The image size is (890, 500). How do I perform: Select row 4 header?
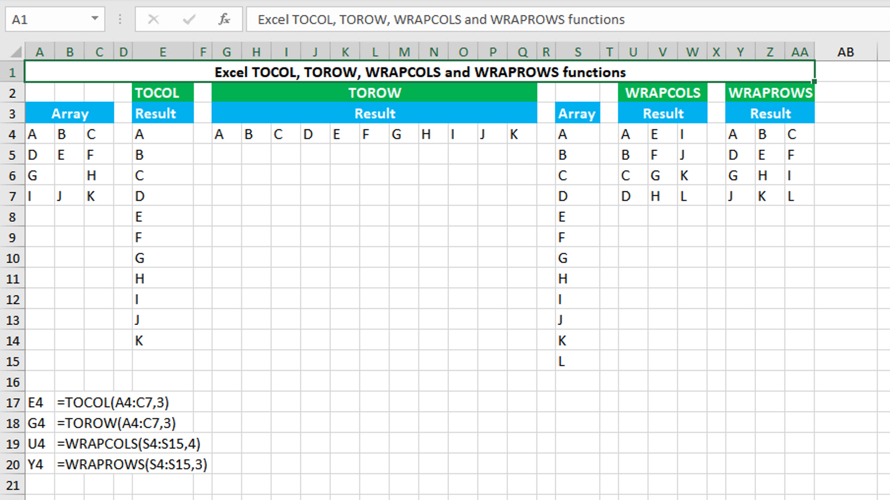pos(12,134)
